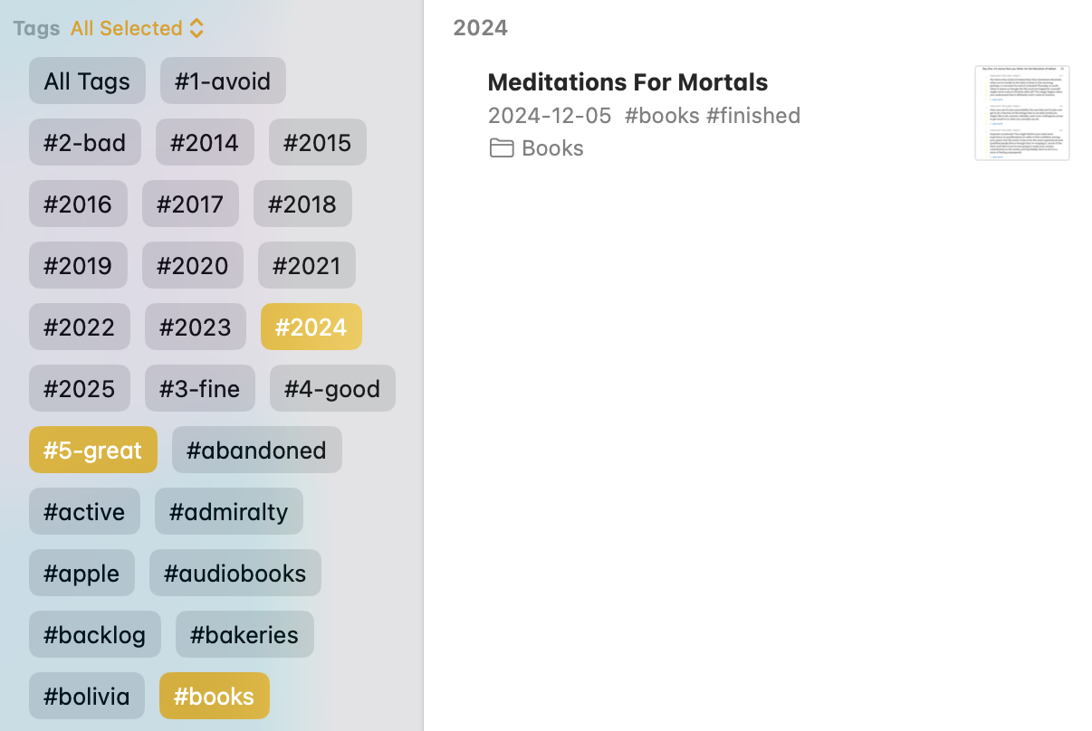This screenshot has height=731, width=1092.
Task: Toggle the #bakeries tag
Action: 244,634
